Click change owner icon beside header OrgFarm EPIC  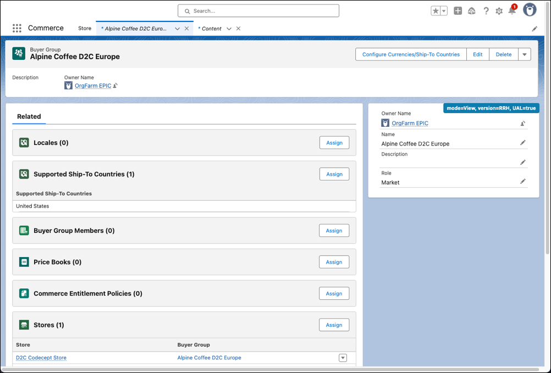click(115, 86)
